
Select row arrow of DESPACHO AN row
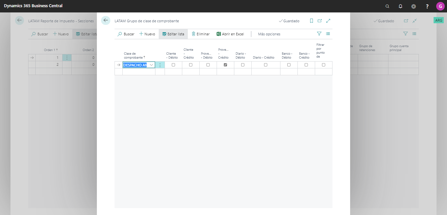[x=118, y=65]
